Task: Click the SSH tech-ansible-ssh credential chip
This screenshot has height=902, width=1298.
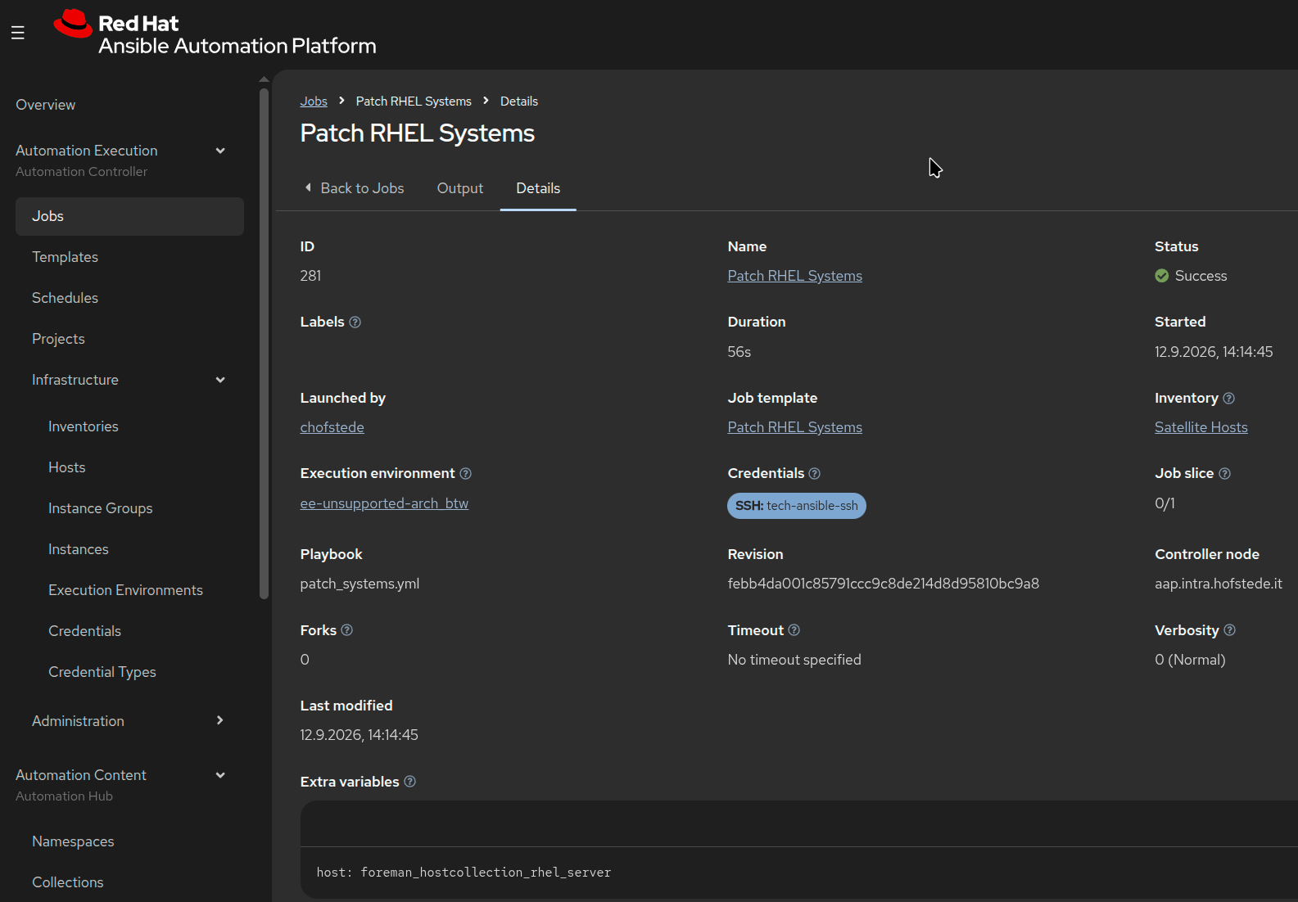Action: (796, 506)
